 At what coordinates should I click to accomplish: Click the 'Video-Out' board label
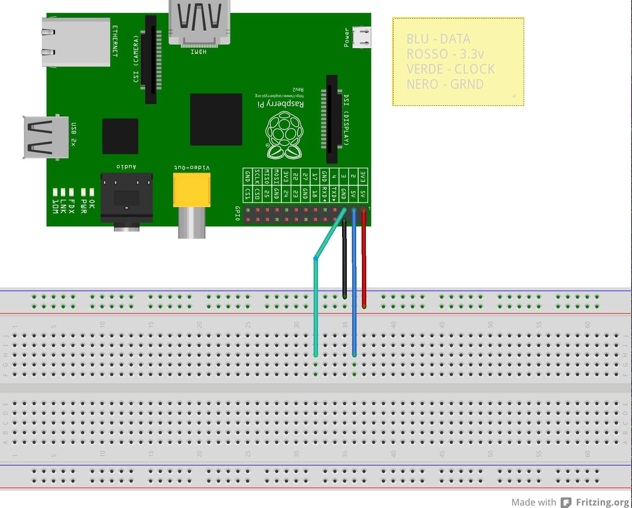coord(192,168)
